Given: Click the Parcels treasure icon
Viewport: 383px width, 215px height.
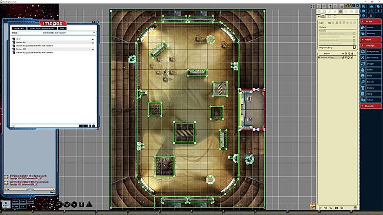Looking at the screenshot, I should pos(363,82).
